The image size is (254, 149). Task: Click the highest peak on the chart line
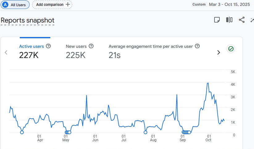208,83
